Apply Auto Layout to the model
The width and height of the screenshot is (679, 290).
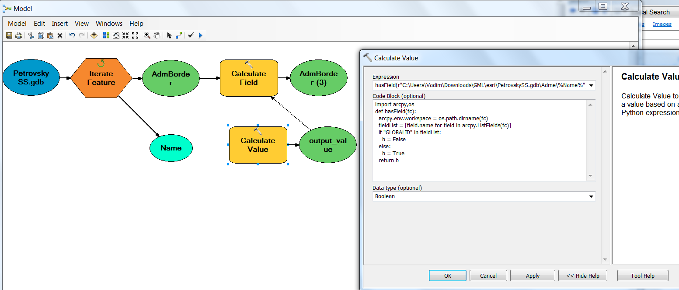[x=106, y=35]
